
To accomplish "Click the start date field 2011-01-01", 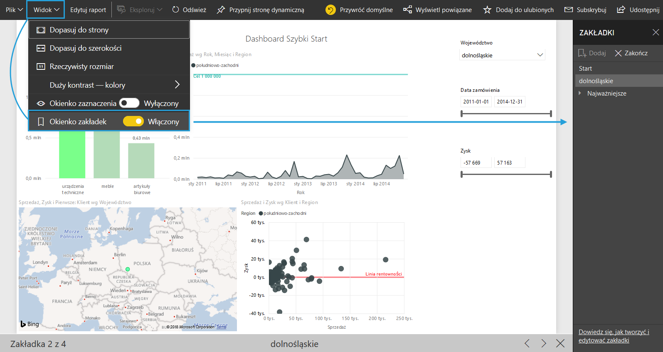I will point(476,101).
